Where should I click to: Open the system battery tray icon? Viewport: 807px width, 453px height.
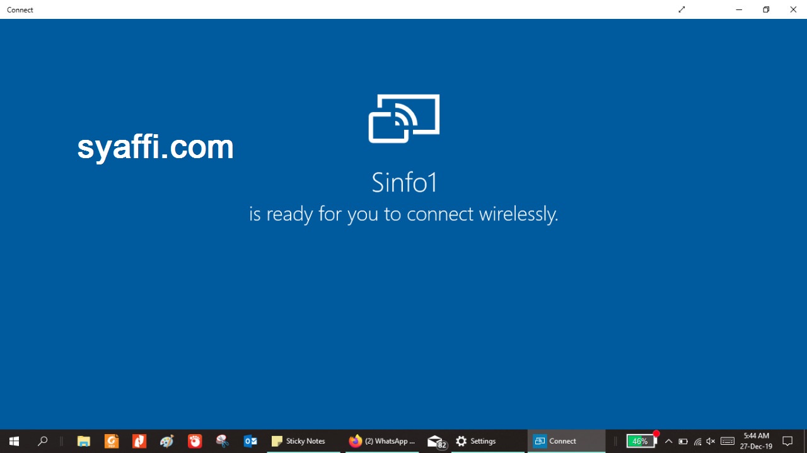pos(683,441)
